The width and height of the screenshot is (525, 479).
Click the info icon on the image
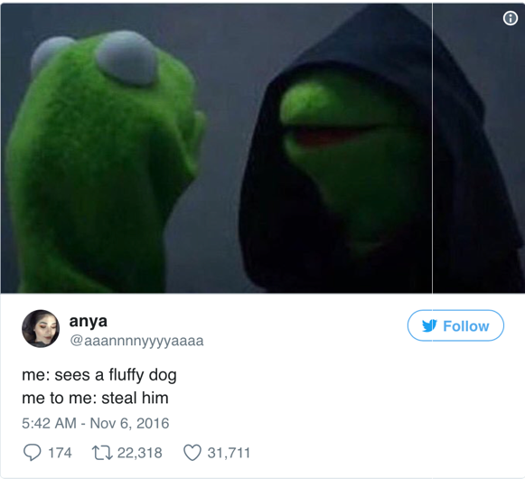tap(510, 18)
